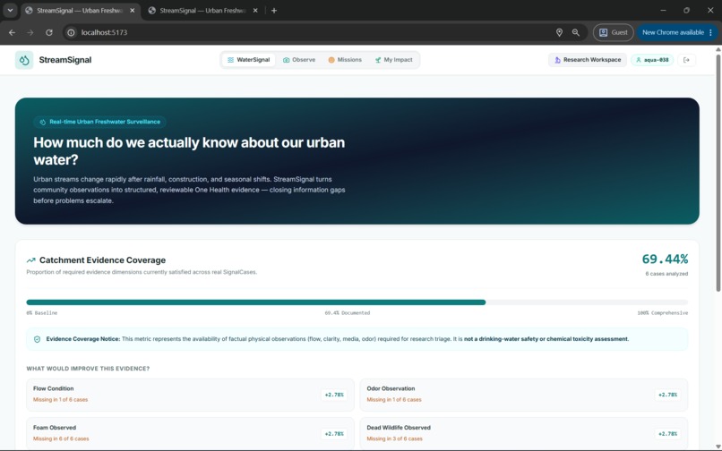Screen dimensions: 722x451
Task: Click the logout arrow icon
Action: point(686,60)
